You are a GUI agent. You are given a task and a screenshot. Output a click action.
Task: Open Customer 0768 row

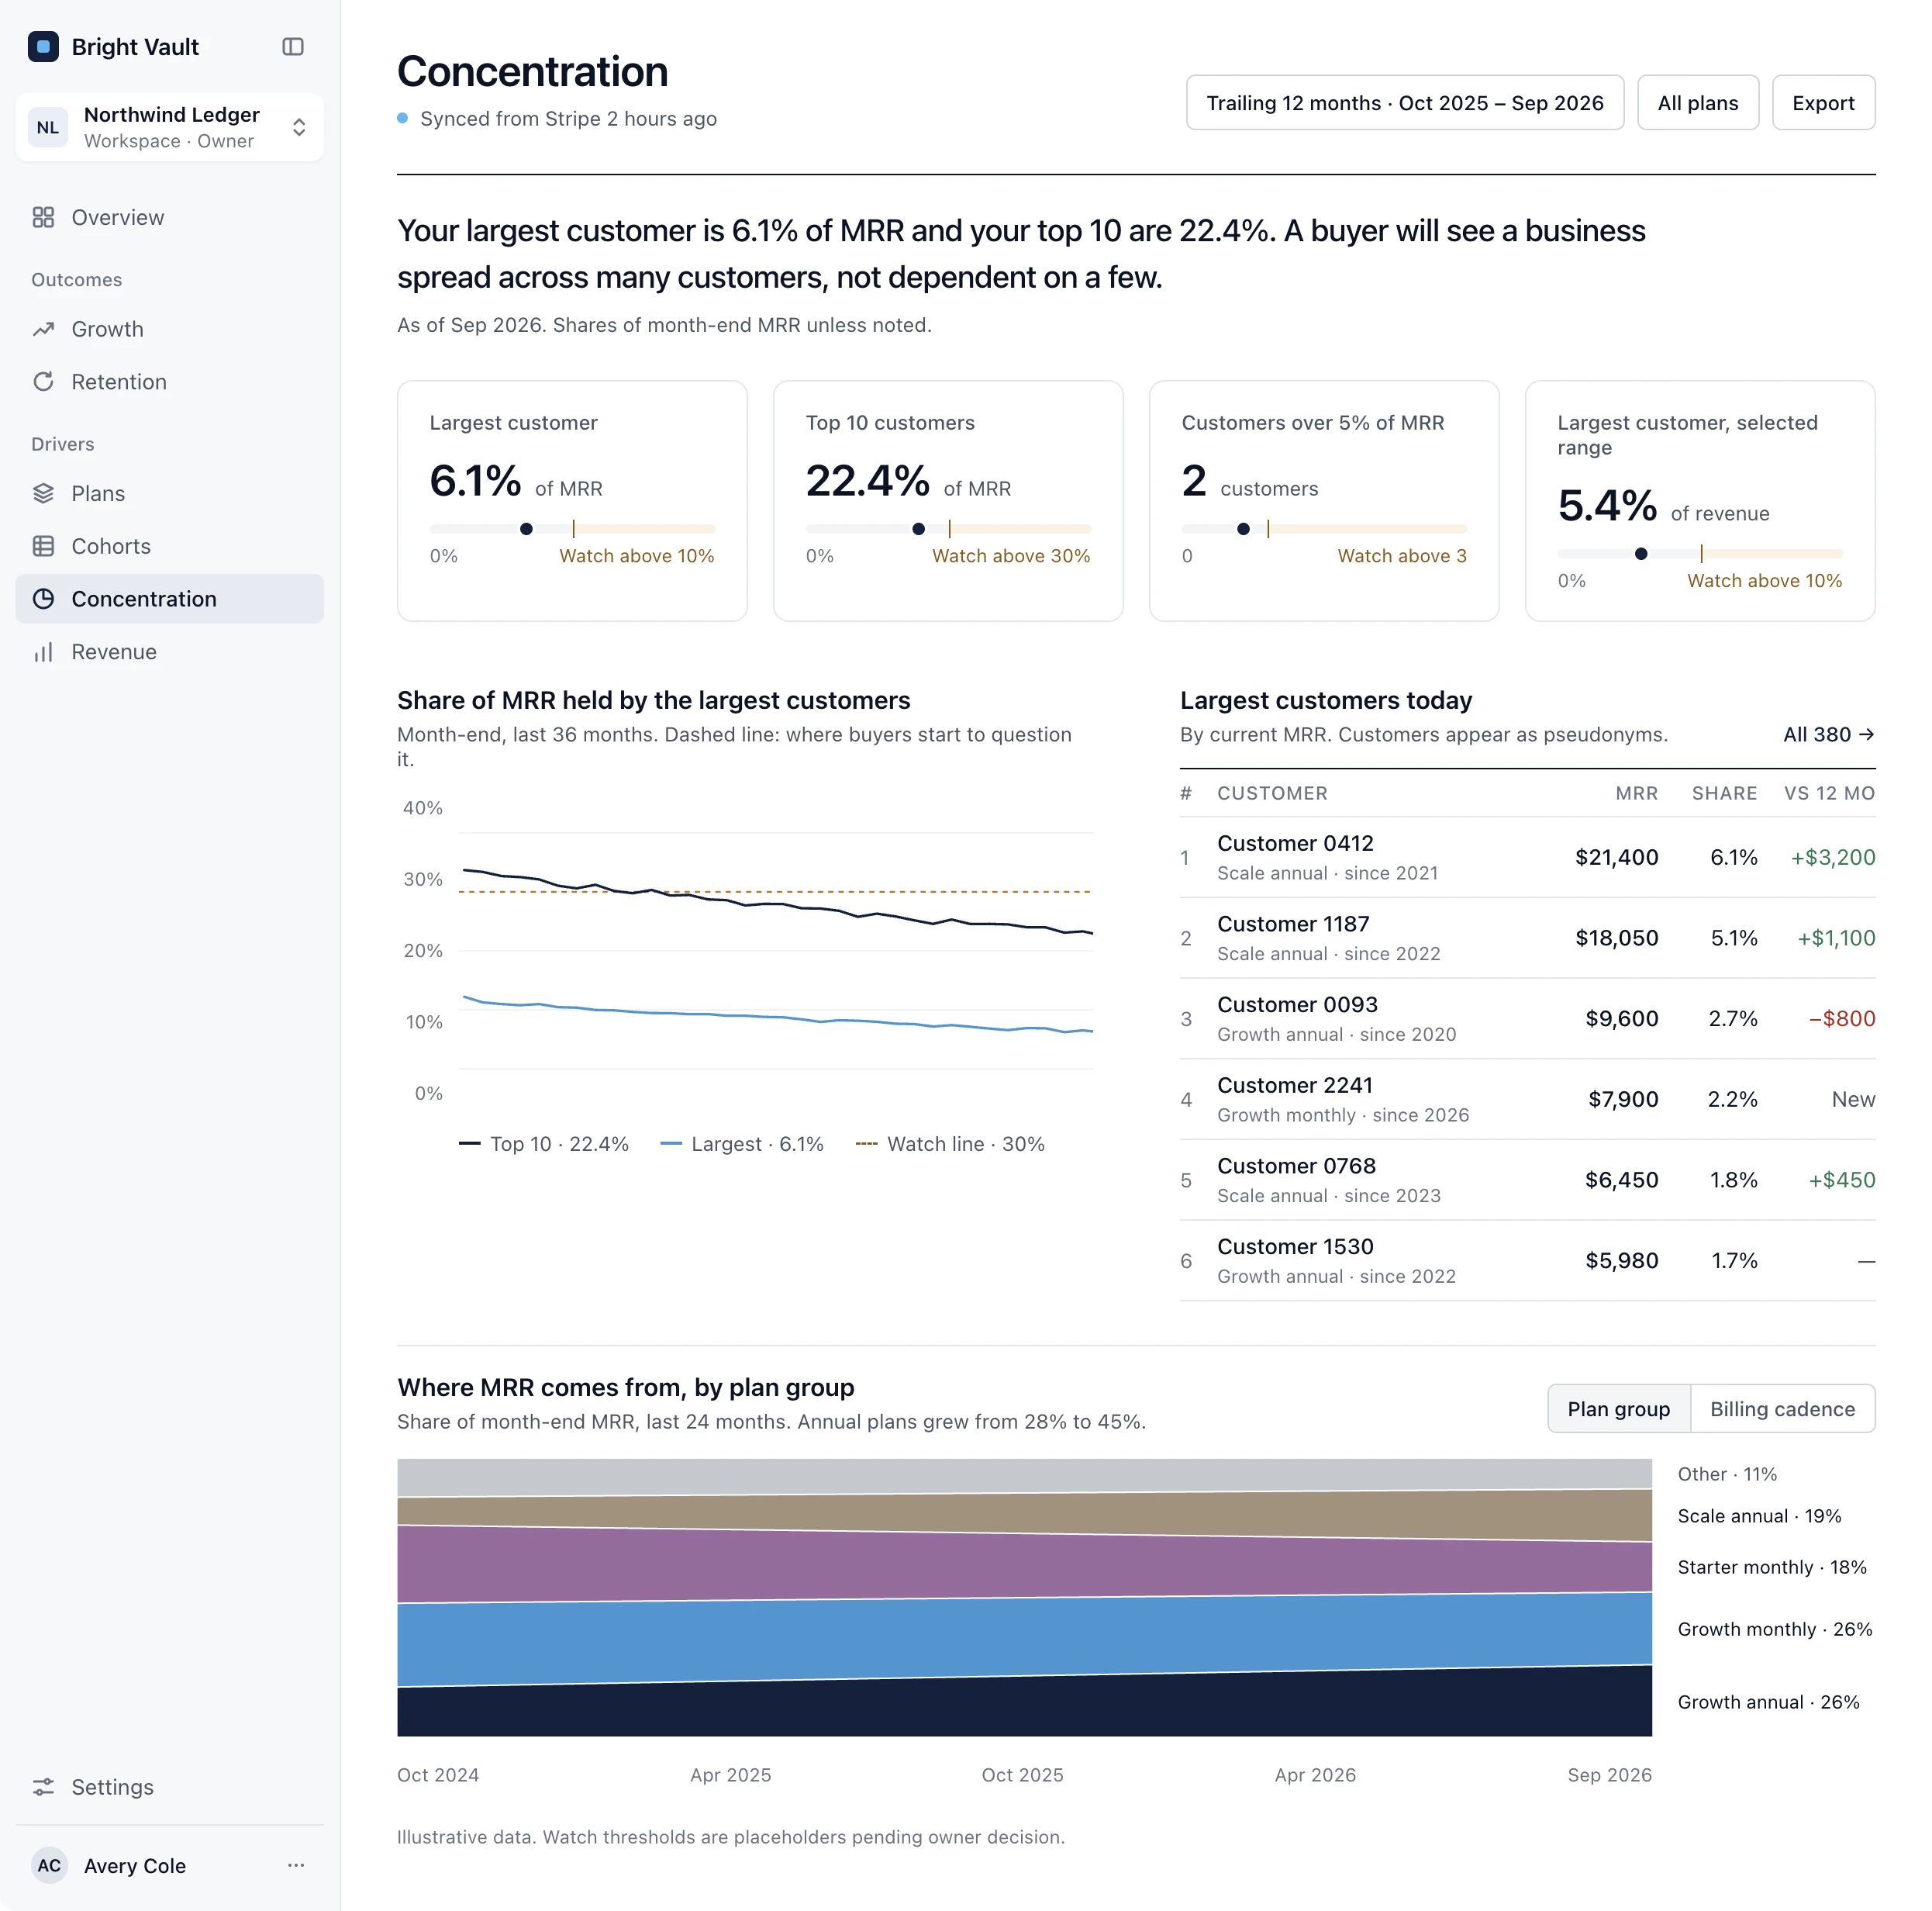pyautogui.click(x=1527, y=1180)
